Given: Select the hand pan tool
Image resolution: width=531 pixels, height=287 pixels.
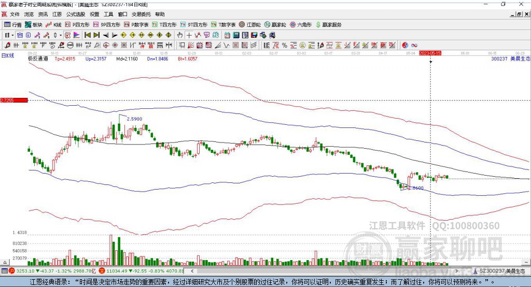Looking at the screenshot, I should 179,35.
